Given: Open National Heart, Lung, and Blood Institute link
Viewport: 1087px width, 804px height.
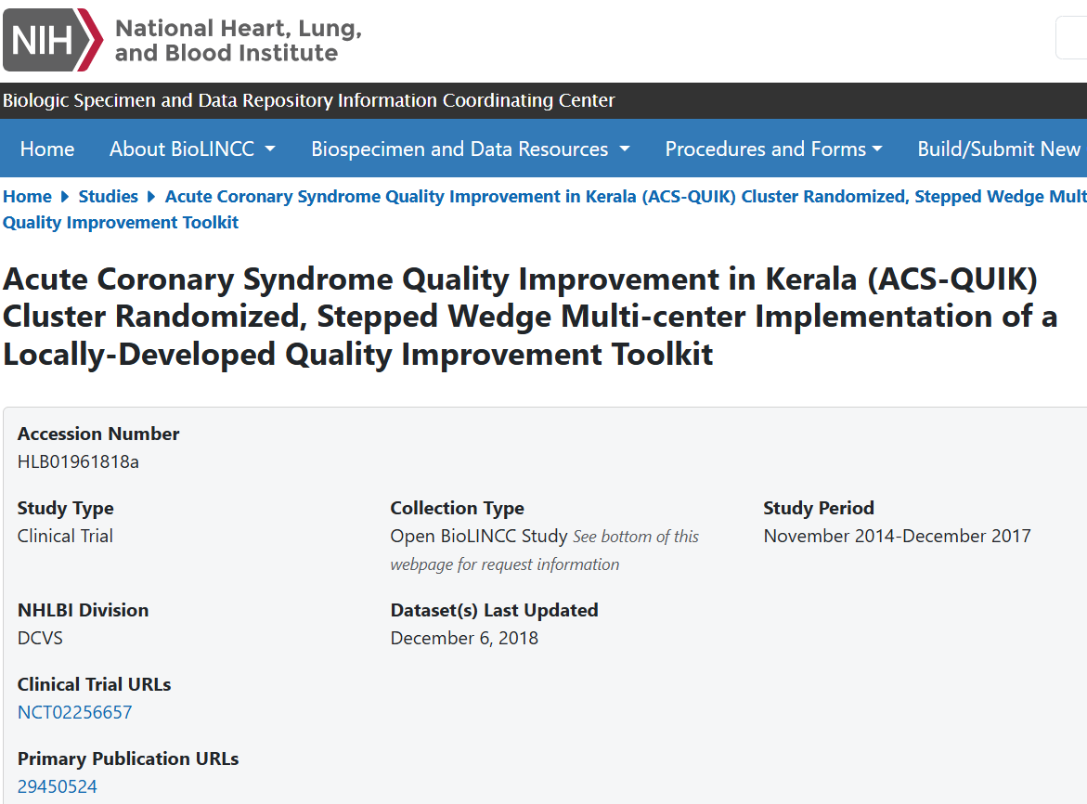Looking at the screenshot, I should pyautogui.click(x=239, y=40).
